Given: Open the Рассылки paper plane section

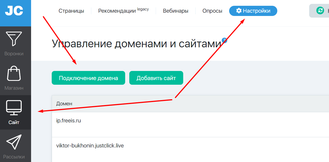Looking at the screenshot, I should coord(14,147).
